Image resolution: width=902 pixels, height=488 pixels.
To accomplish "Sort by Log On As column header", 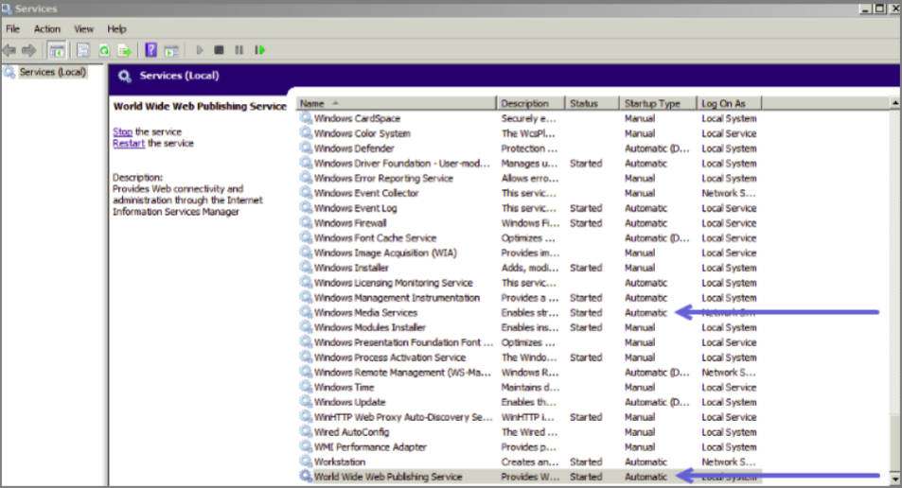I will coord(729,103).
